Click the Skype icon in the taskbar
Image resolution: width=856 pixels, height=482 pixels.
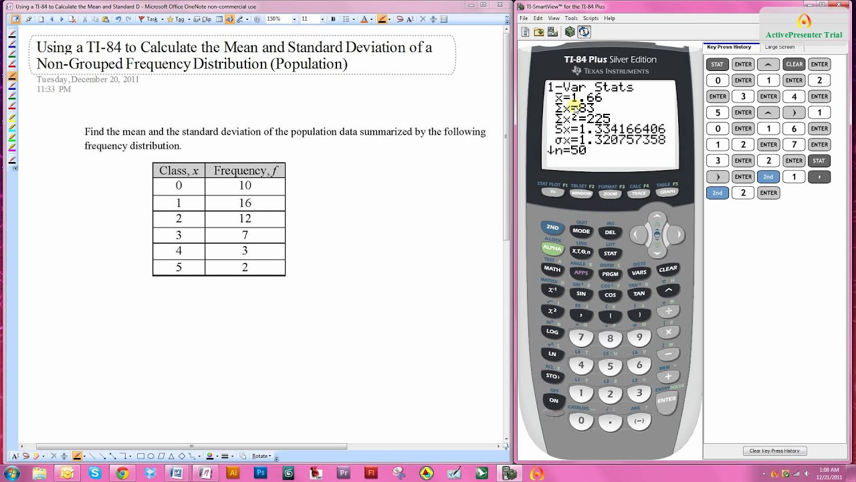[95, 473]
